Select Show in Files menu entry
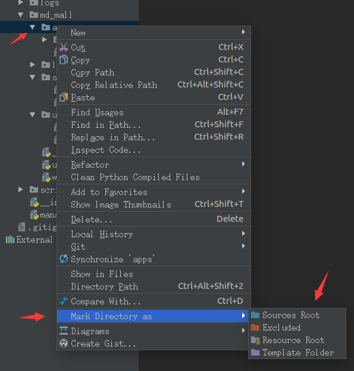354x371 pixels. [x=153, y=273]
